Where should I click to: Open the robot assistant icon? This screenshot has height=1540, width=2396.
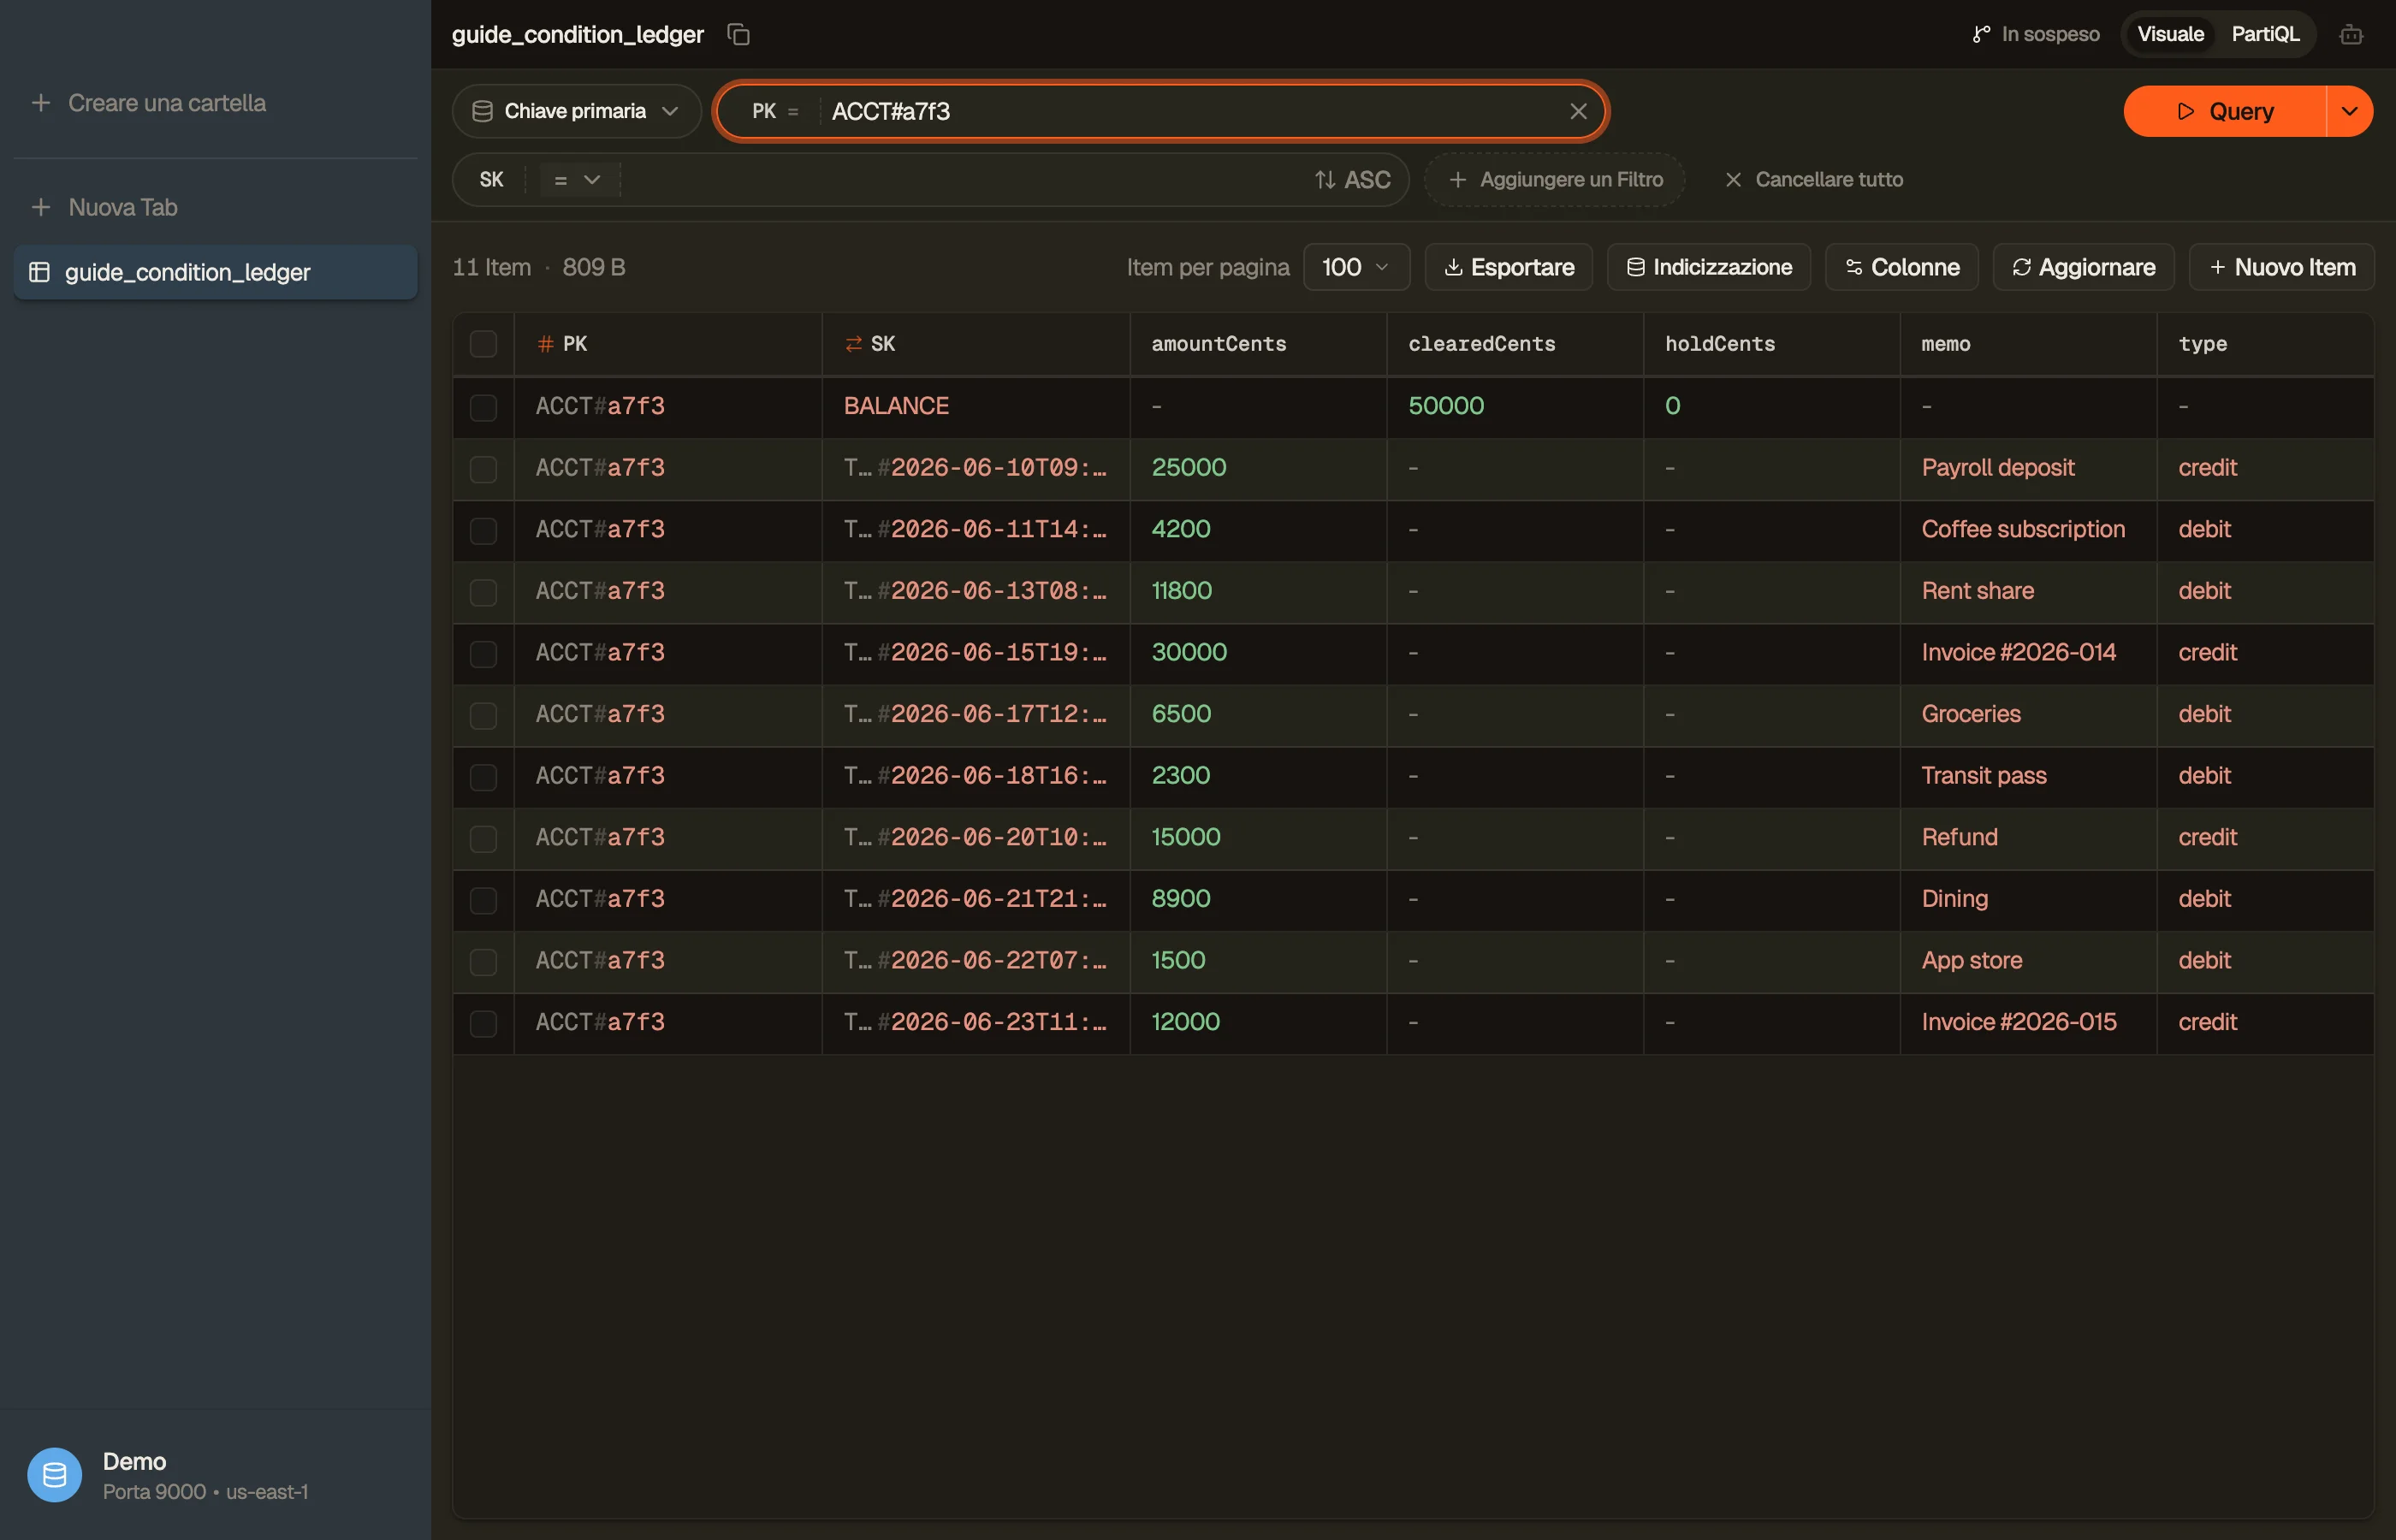point(2351,35)
